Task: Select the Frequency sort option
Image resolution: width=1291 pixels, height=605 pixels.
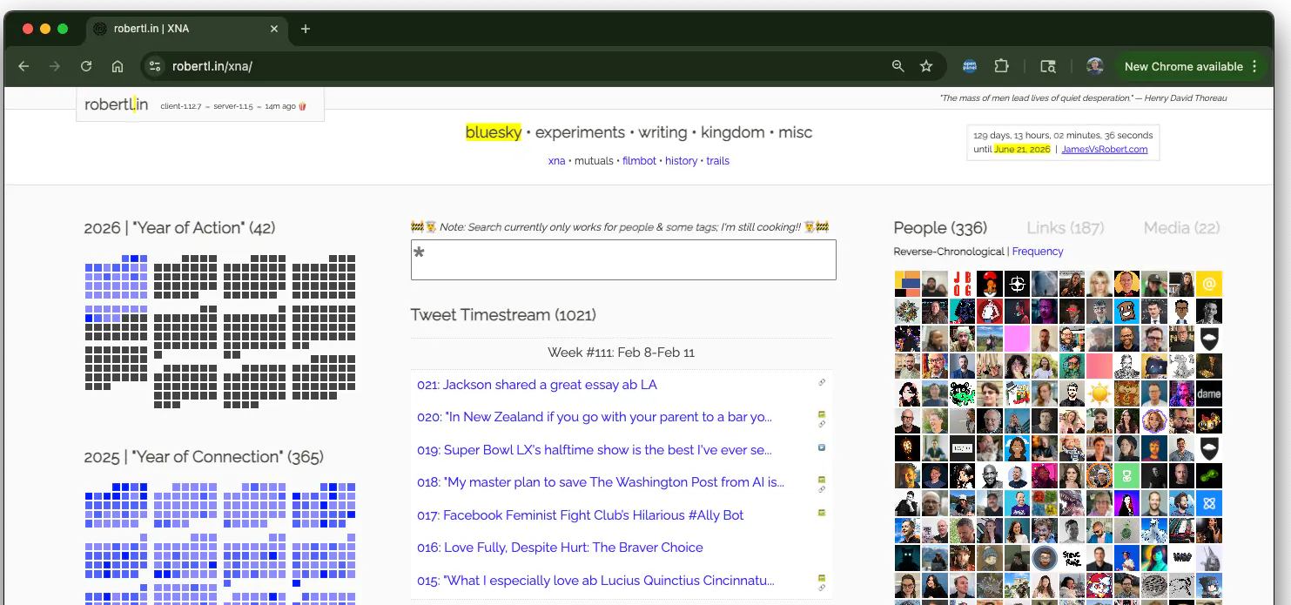Action: (x=1038, y=252)
